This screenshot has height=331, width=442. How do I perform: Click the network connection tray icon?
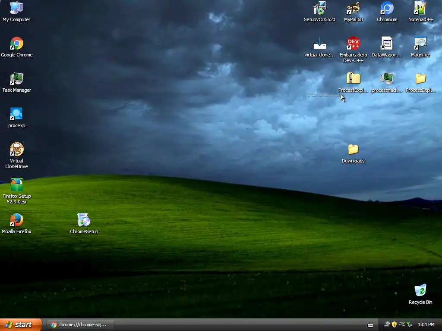(402, 325)
